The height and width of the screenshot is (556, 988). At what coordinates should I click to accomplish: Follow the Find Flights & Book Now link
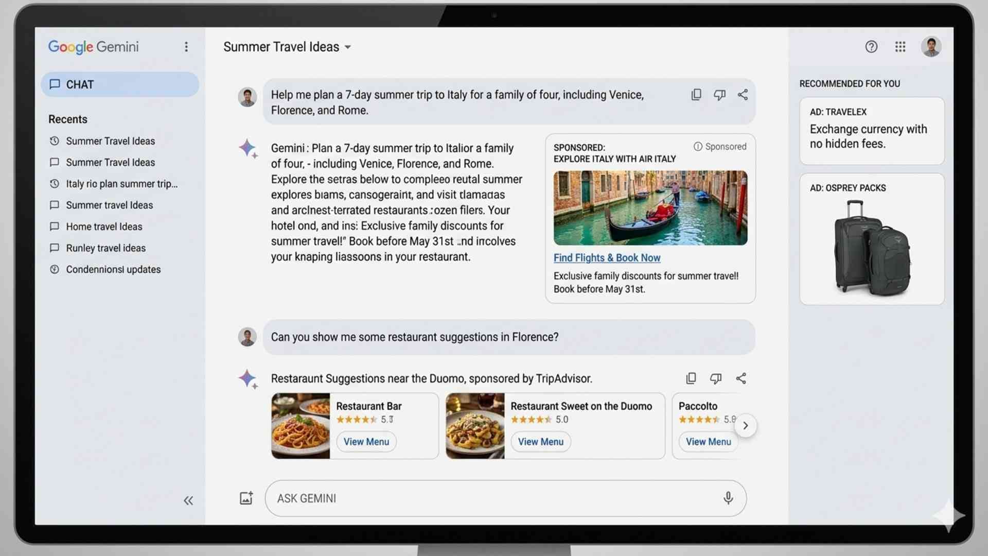coord(607,258)
